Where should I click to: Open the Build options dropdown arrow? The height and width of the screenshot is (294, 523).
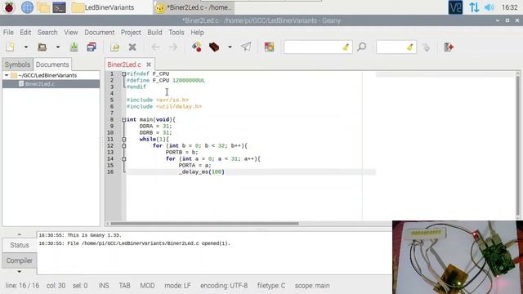coord(230,47)
